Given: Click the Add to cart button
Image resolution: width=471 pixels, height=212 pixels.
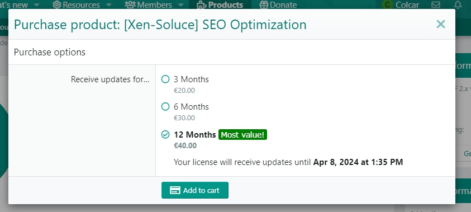Looking at the screenshot, I should (x=195, y=190).
